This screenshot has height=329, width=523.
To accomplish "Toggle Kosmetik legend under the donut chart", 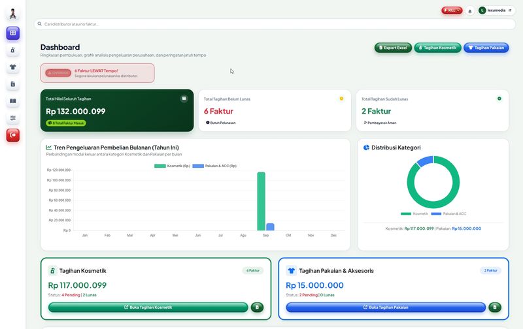I will point(414,213).
